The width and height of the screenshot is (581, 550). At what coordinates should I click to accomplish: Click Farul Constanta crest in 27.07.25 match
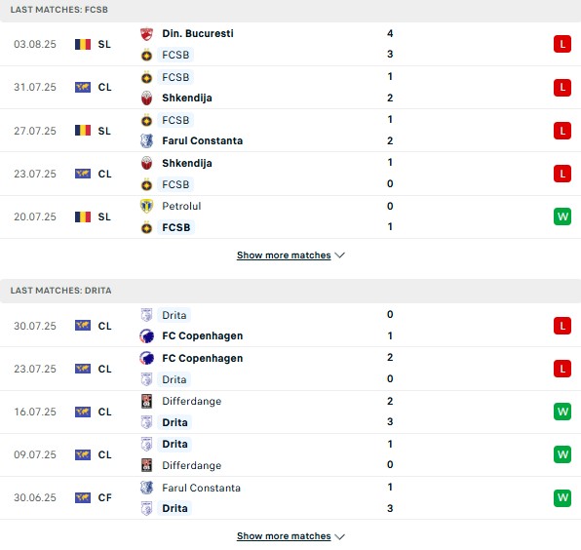click(x=147, y=140)
